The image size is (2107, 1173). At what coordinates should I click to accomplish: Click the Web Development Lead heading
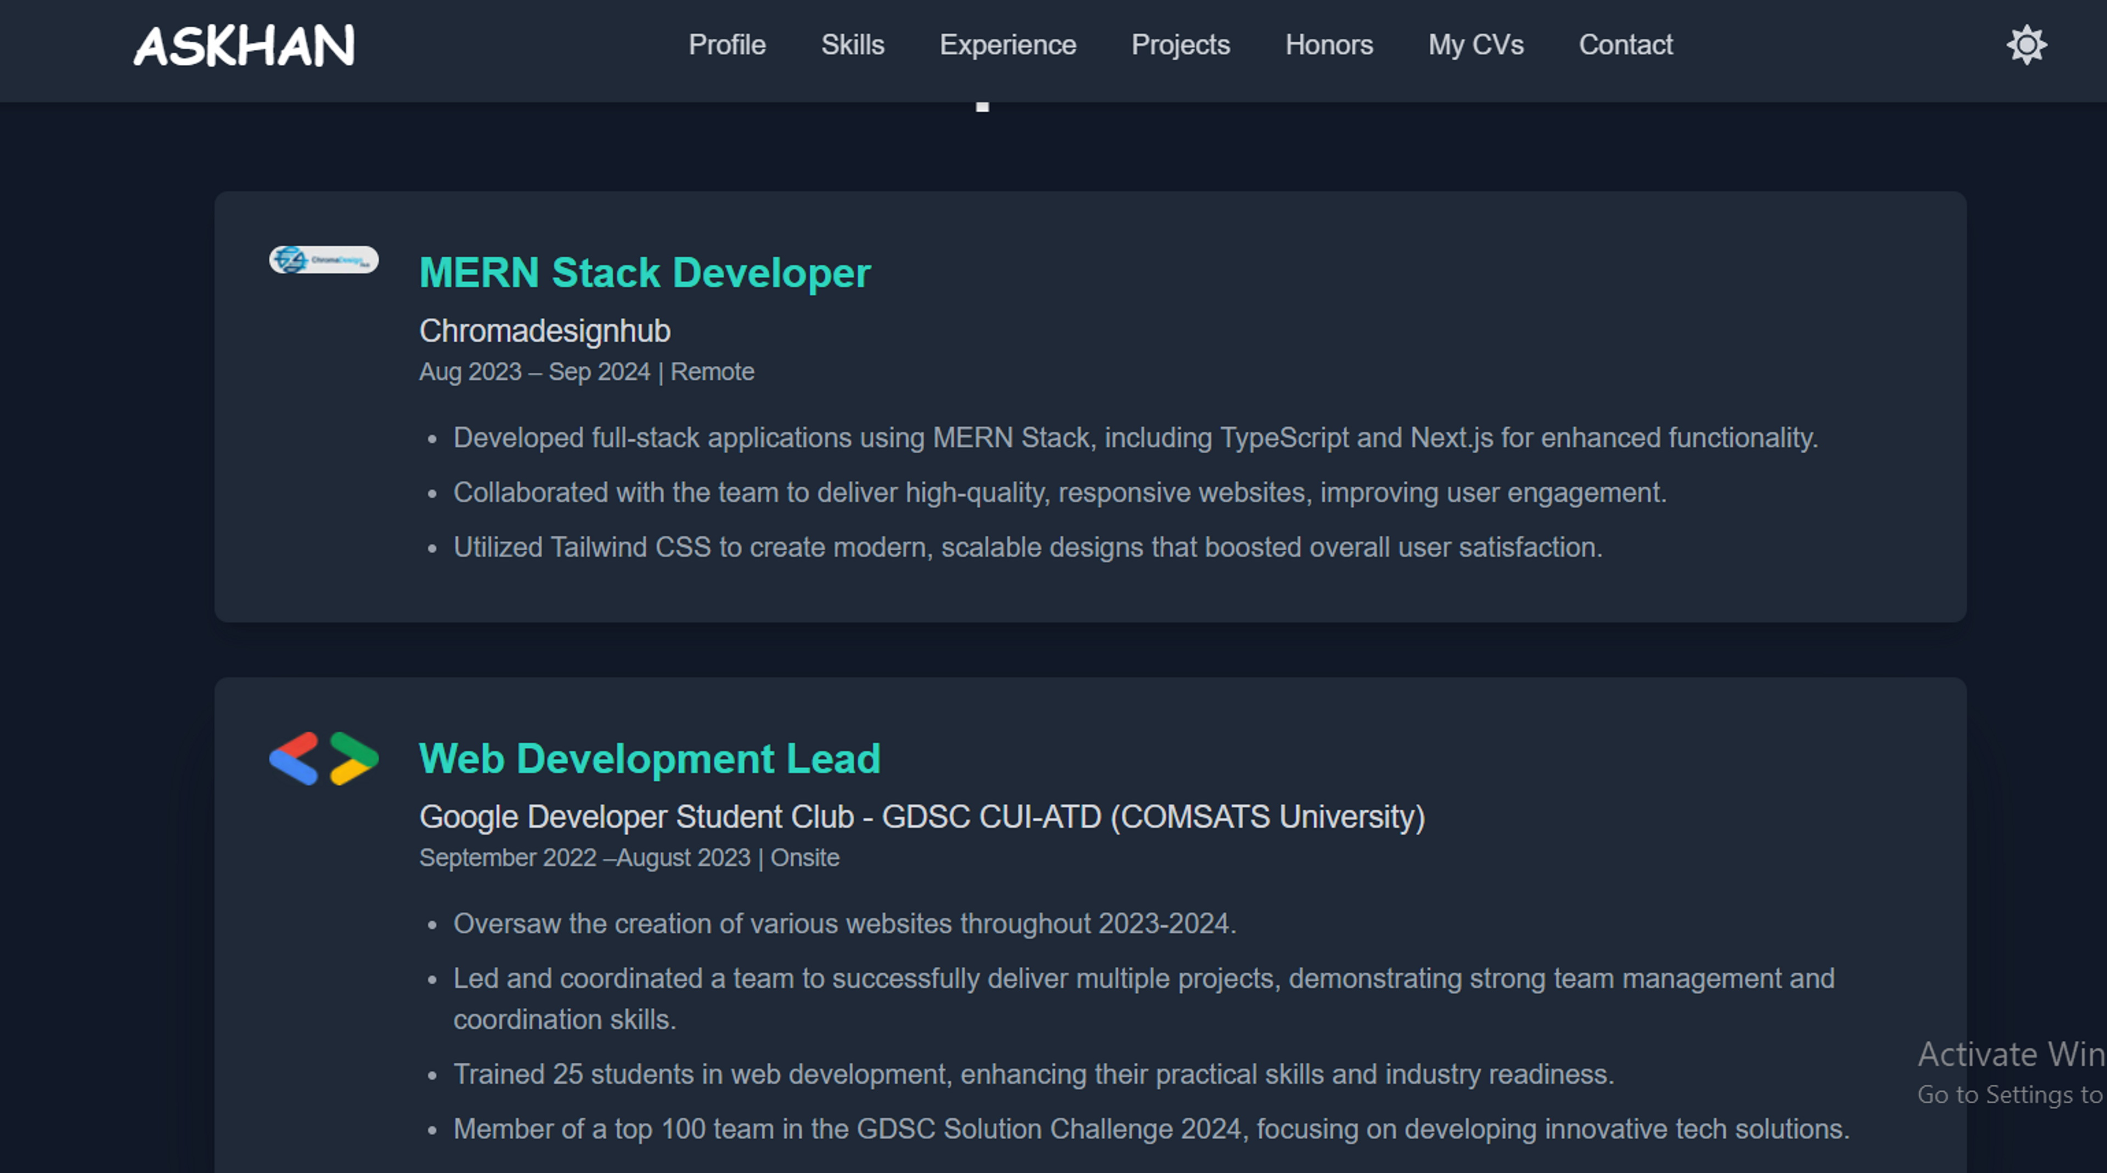(x=650, y=758)
